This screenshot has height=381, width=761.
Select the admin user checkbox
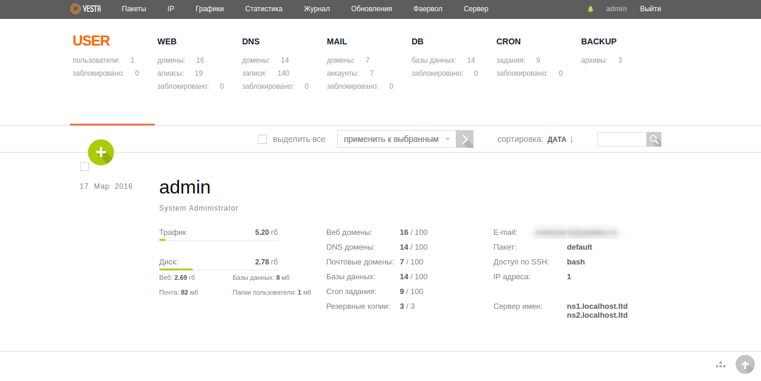tap(84, 166)
